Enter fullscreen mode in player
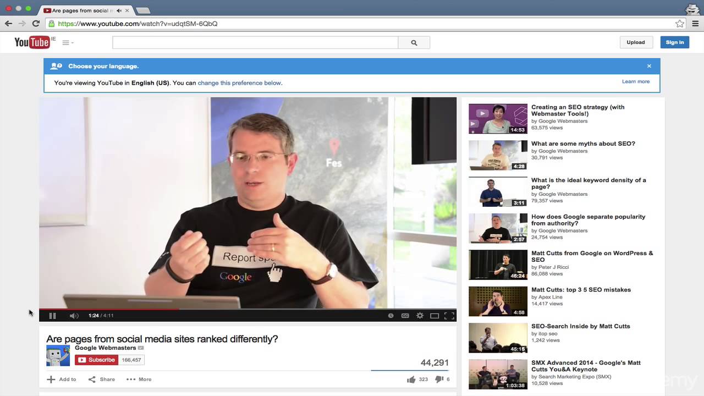 pyautogui.click(x=449, y=316)
